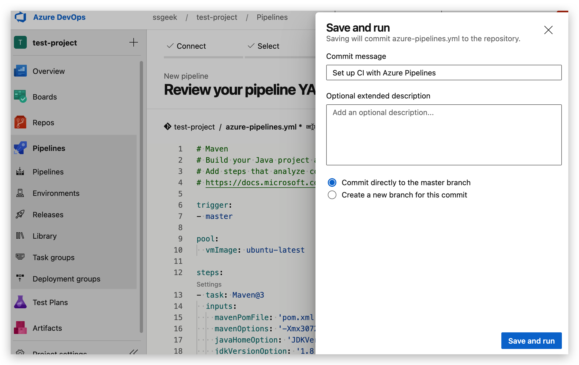This screenshot has height=365, width=579.
Task: Click test-project name in sidebar header
Action: (x=55, y=43)
